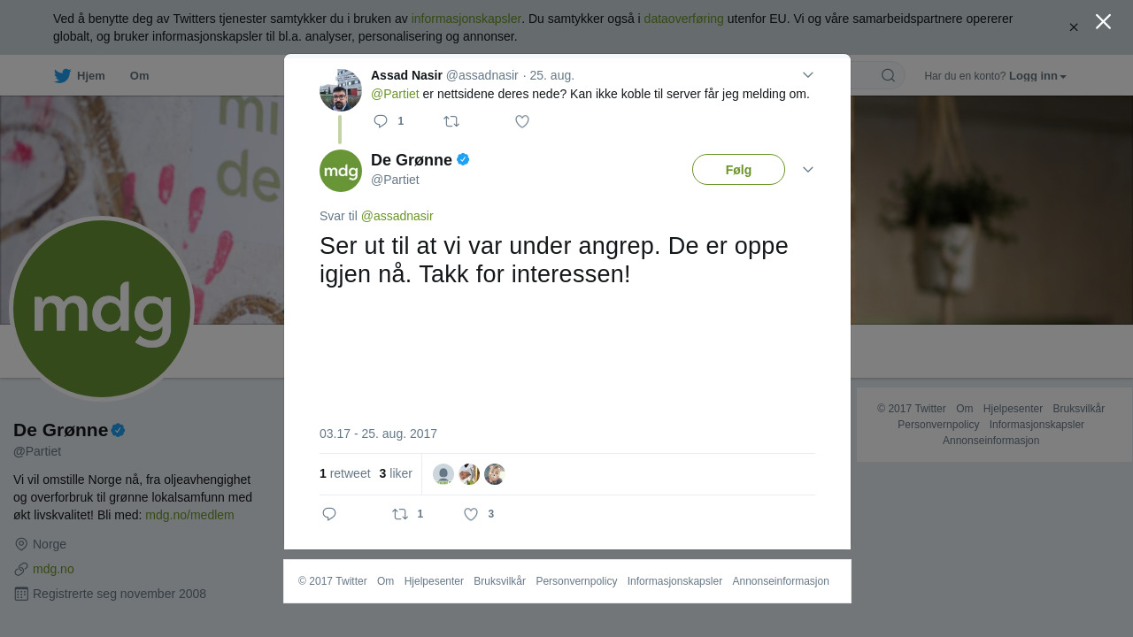
Task: Close the tweet overlay with large X
Action: (x=1103, y=21)
